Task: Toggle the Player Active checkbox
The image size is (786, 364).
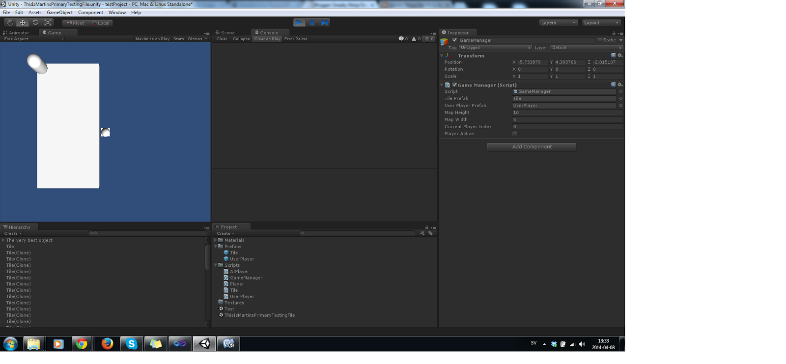Action: coord(515,134)
